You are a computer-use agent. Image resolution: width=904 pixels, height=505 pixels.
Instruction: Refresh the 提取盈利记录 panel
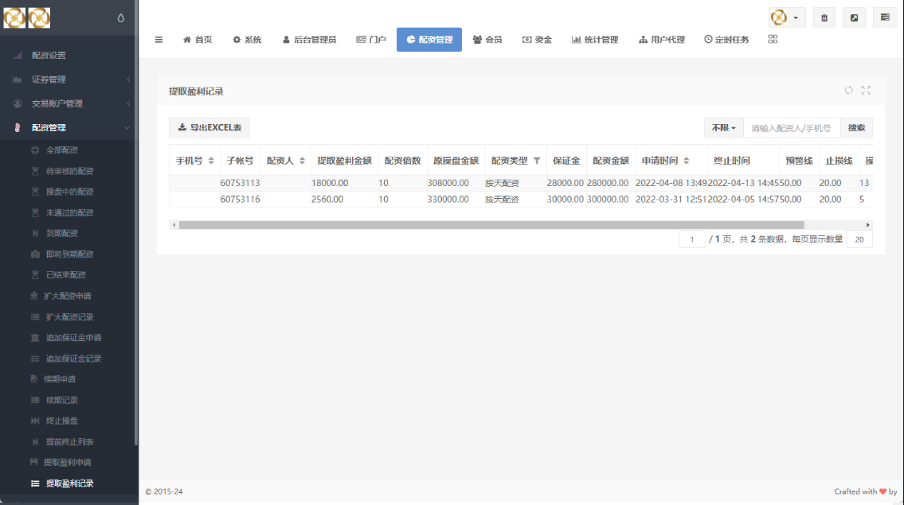(849, 91)
